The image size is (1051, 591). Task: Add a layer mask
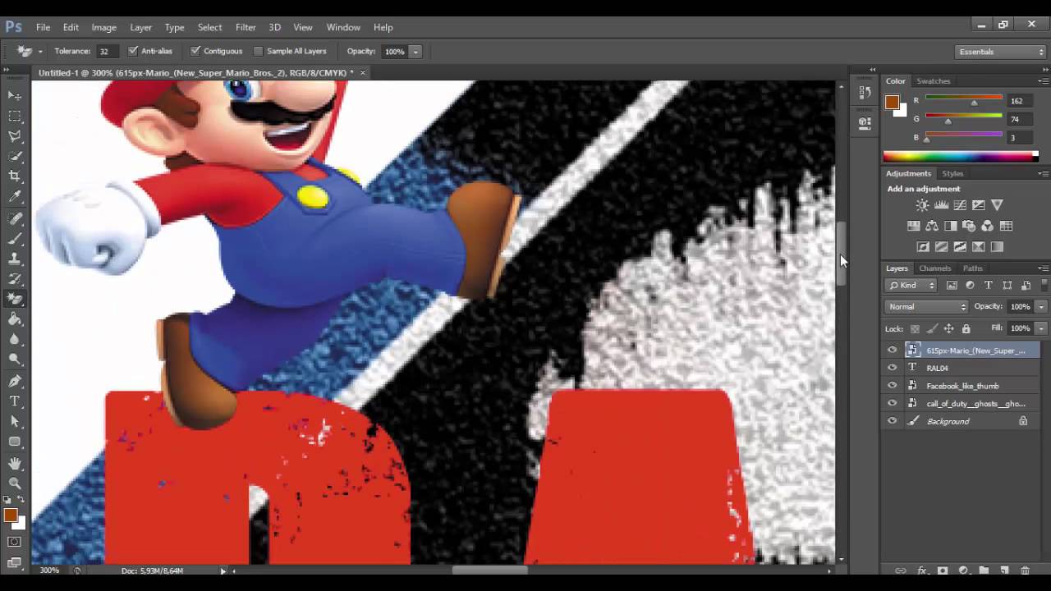pos(943,570)
